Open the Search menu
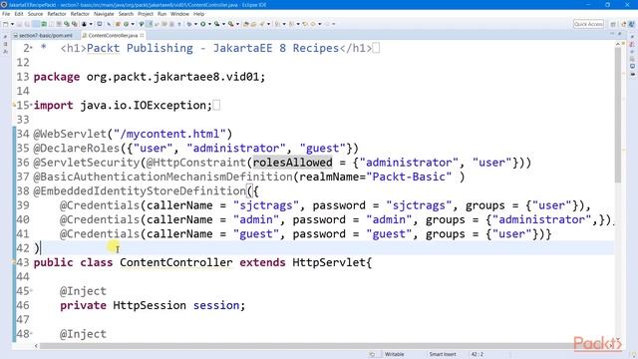638x359 pixels. coord(126,14)
